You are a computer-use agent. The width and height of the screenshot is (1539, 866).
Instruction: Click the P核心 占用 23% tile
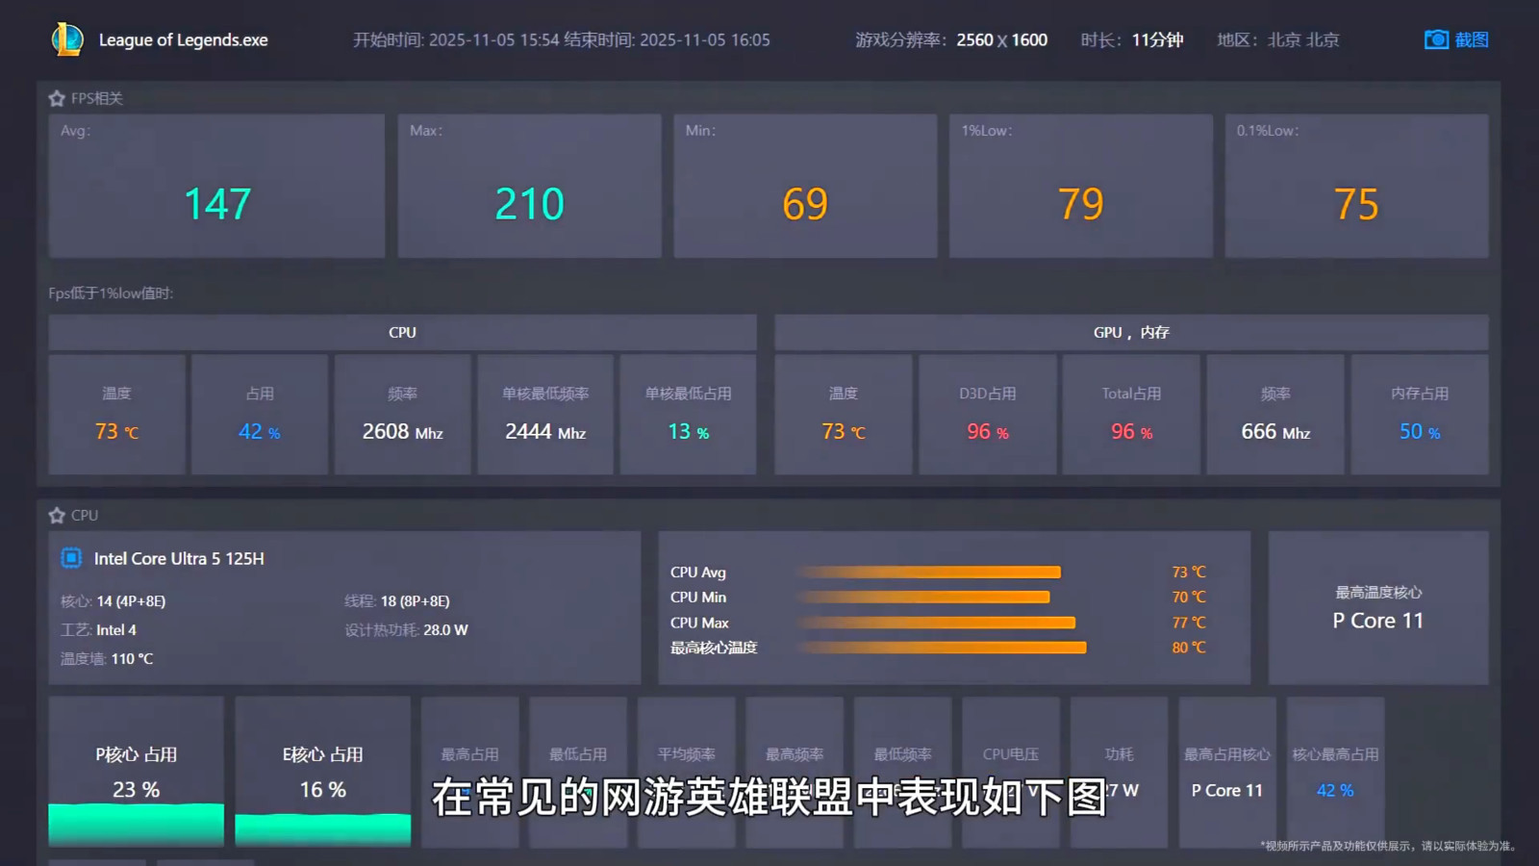[x=136, y=772]
